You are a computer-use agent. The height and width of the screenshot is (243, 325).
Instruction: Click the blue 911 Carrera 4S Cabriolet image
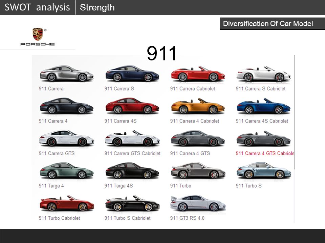pos(264,106)
